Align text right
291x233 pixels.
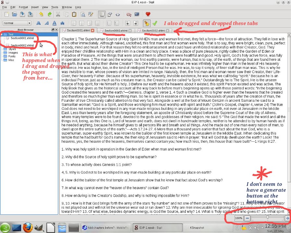click(89, 23)
